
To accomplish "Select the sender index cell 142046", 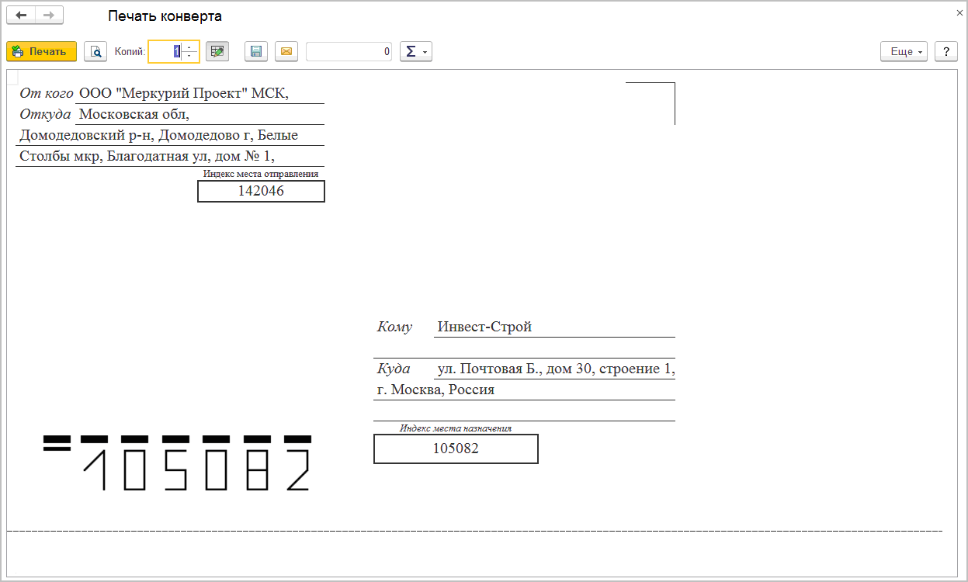I will point(261,191).
